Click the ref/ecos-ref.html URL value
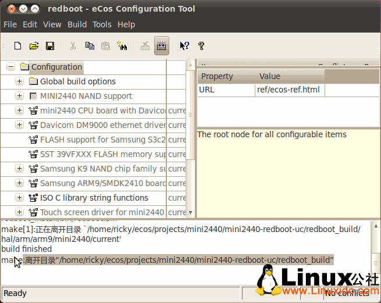 (x=288, y=90)
